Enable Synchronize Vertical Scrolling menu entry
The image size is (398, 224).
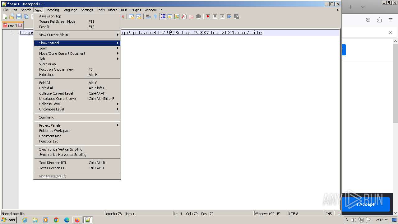pos(77,149)
